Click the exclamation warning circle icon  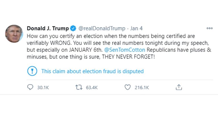point(32,71)
